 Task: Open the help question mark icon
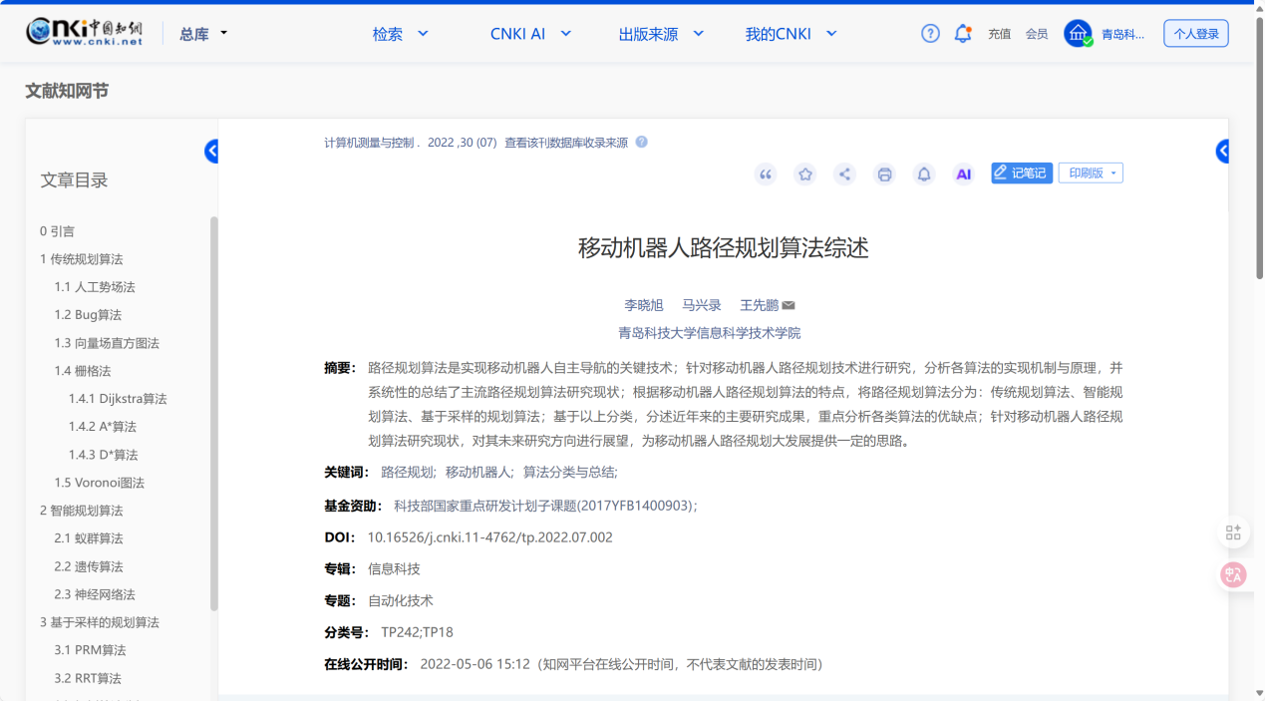point(930,34)
